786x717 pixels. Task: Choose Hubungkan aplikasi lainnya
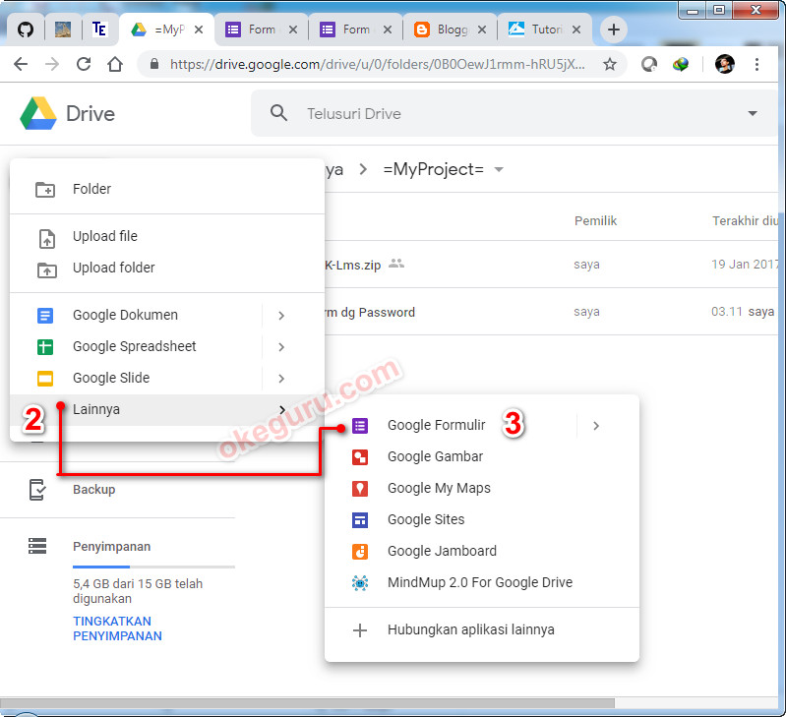coord(482,629)
